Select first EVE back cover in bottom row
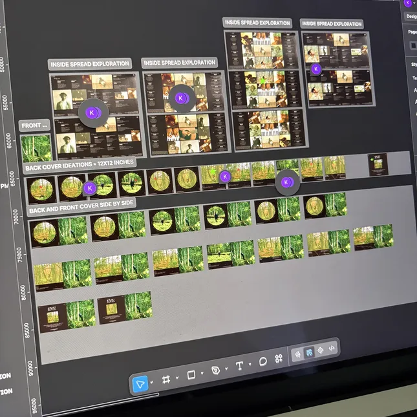 pyautogui.click(x=52, y=317)
